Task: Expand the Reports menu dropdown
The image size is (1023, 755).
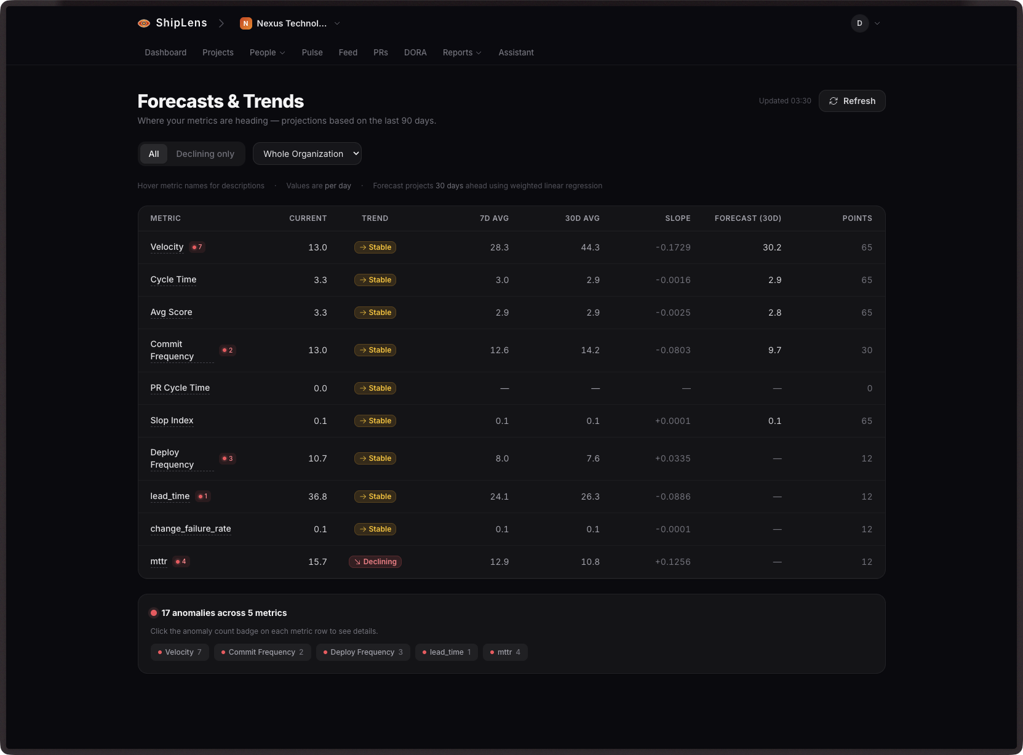Action: 461,53
